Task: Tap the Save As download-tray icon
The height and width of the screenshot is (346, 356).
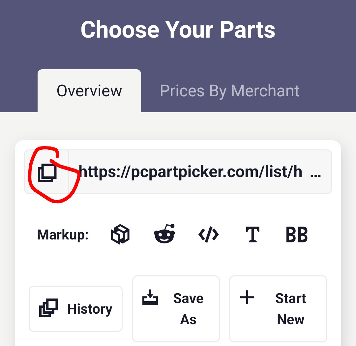Action: point(150,297)
